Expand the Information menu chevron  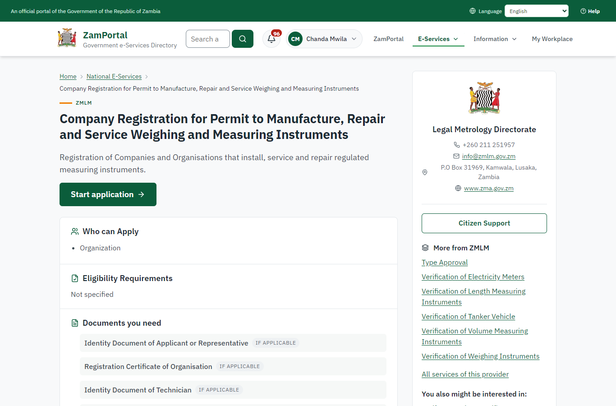(x=515, y=39)
